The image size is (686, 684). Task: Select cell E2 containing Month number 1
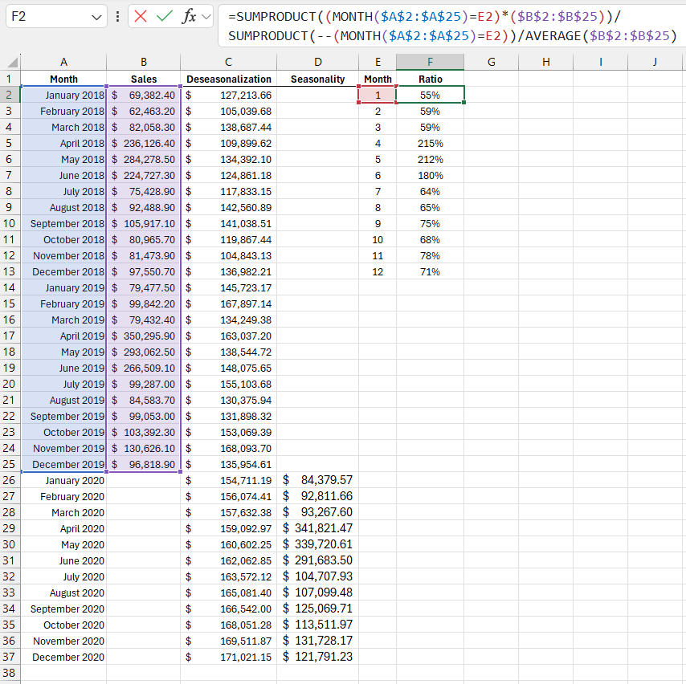point(378,95)
